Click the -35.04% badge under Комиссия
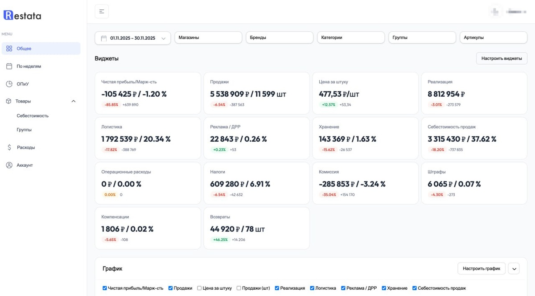The image size is (535, 296). point(329,195)
